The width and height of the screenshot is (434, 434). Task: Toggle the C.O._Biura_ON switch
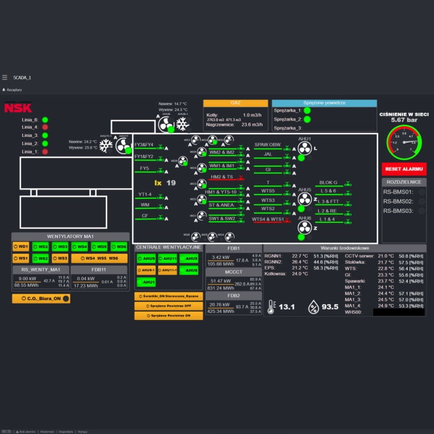[x=41, y=299]
